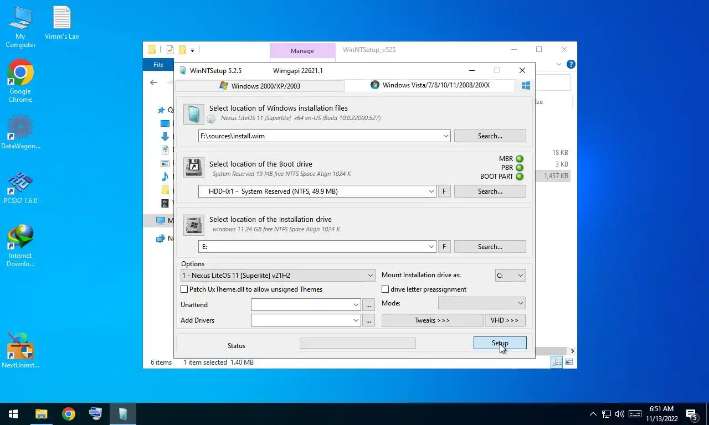
Task: Enable Patch UxTheme.dll checkbox
Action: click(x=184, y=289)
